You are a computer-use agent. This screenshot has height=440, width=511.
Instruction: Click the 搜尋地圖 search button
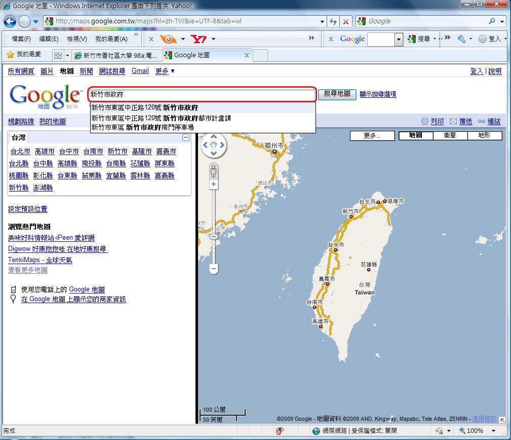point(337,94)
